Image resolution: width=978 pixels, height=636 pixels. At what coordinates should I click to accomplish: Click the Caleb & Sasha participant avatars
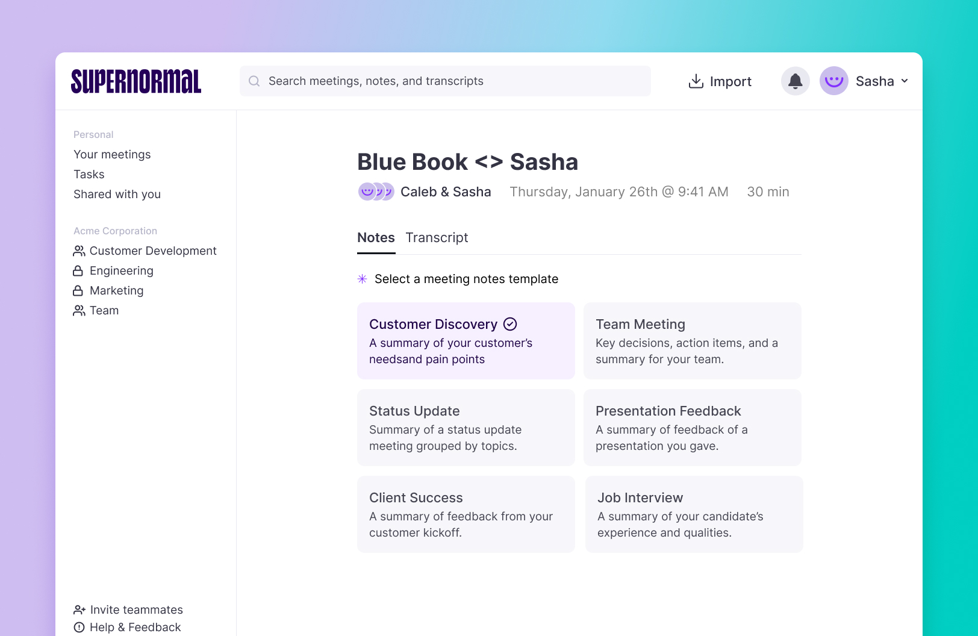point(376,192)
